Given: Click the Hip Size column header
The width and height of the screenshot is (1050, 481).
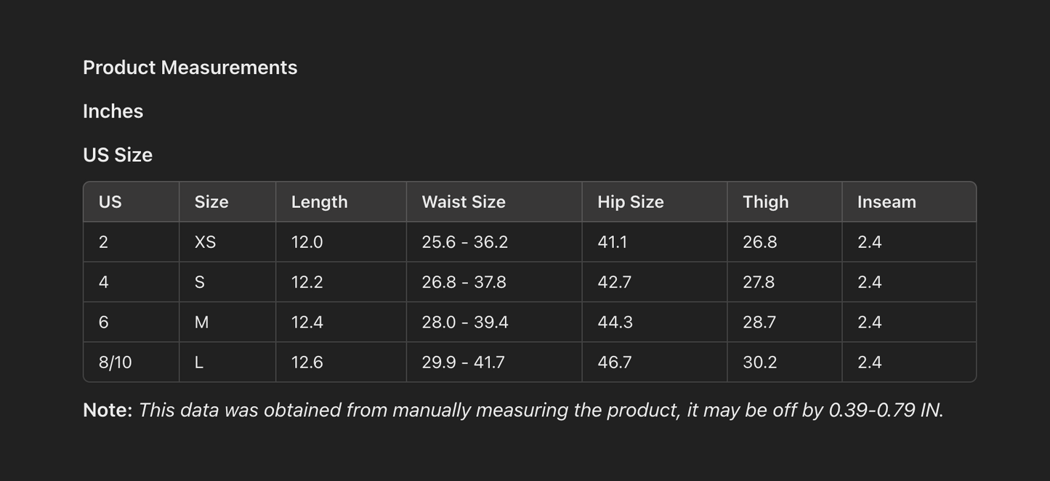Looking at the screenshot, I should point(630,202).
